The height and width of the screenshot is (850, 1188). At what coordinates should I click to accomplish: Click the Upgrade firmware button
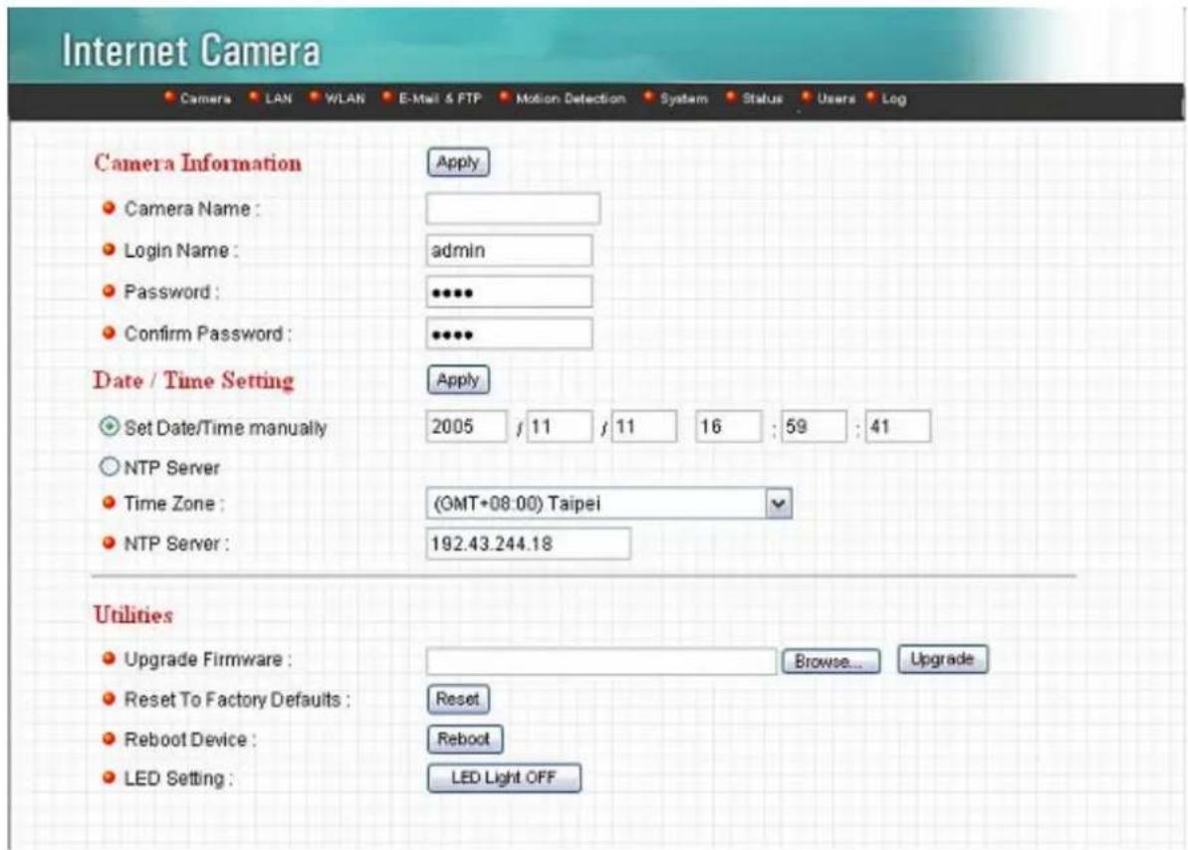click(942, 659)
